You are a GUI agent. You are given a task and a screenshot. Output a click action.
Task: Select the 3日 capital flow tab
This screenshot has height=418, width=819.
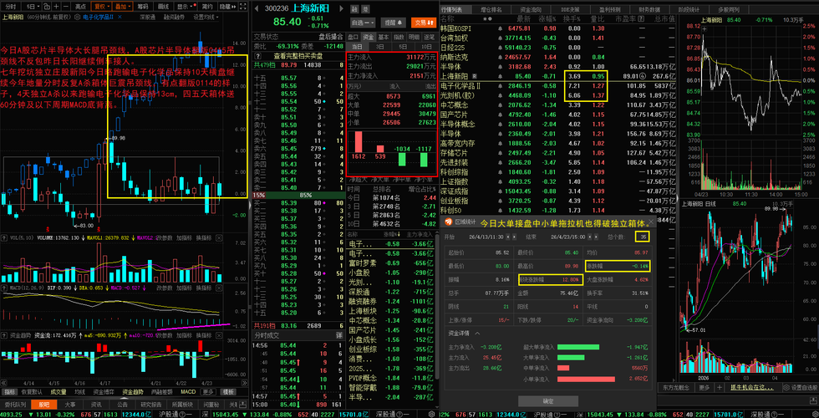pos(379,47)
